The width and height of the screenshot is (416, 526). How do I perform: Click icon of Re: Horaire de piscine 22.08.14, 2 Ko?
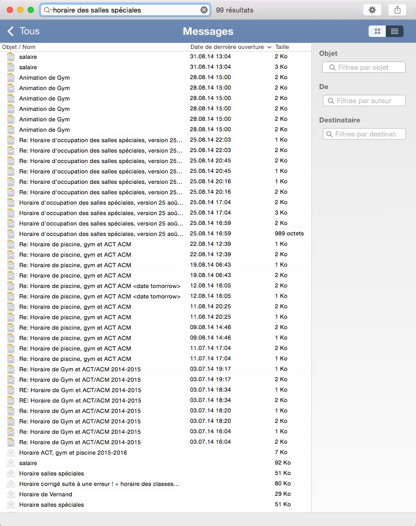(x=11, y=255)
